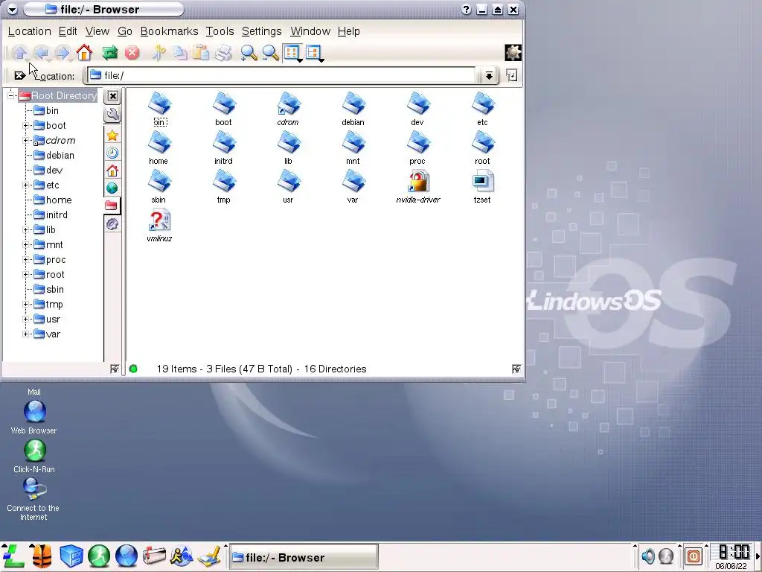The image size is (762, 572).
Task: Switch sidebar to Network globe tab
Action: [x=112, y=188]
